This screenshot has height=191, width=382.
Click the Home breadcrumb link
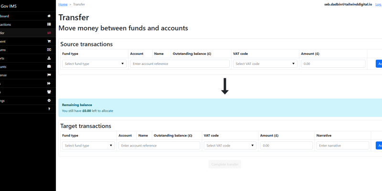[63, 4]
